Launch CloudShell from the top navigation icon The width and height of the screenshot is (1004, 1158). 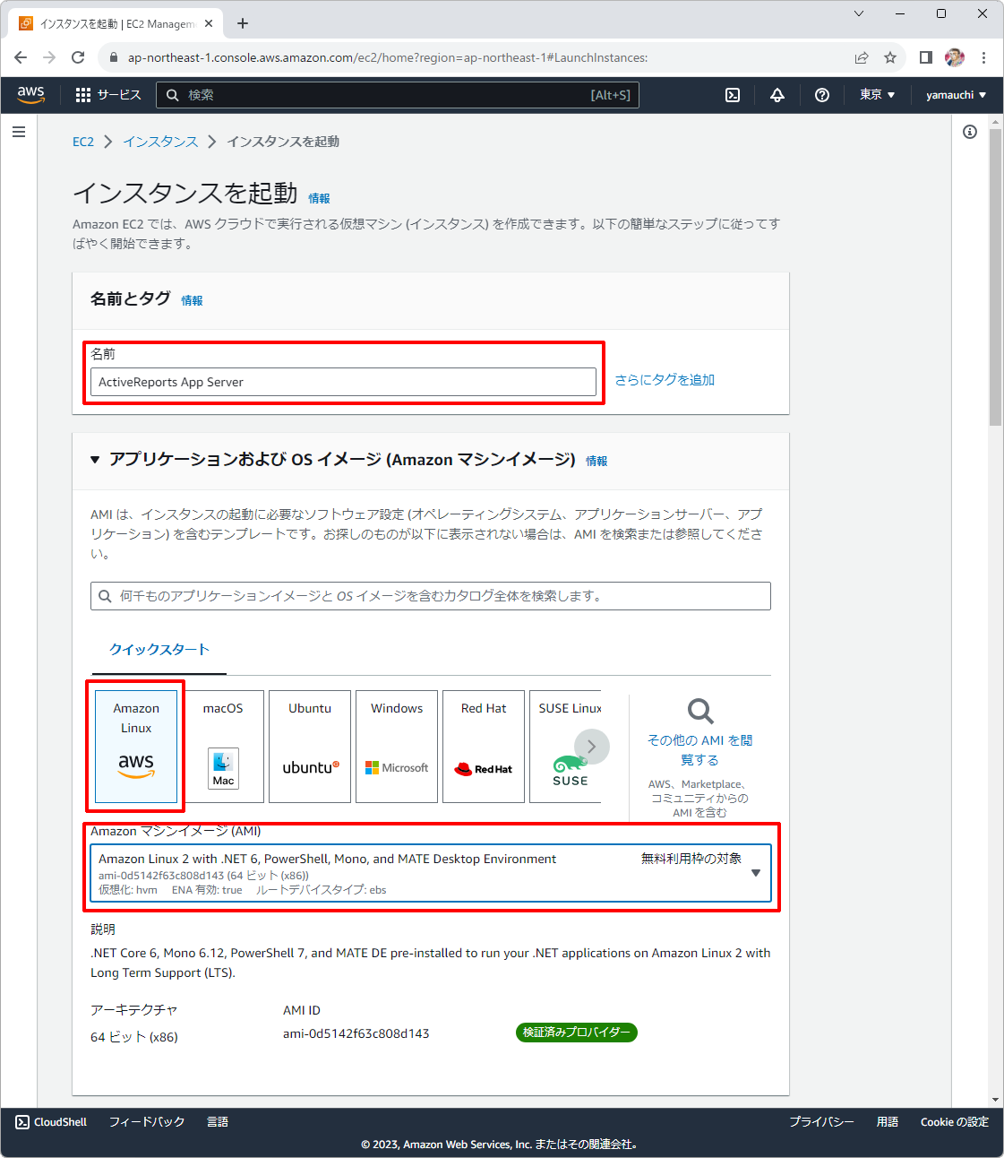coord(733,95)
